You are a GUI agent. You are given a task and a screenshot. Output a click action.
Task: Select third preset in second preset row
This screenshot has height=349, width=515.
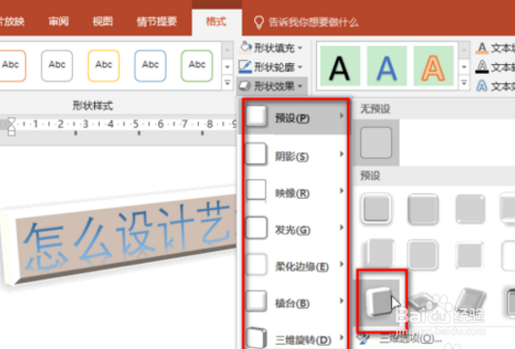469,254
